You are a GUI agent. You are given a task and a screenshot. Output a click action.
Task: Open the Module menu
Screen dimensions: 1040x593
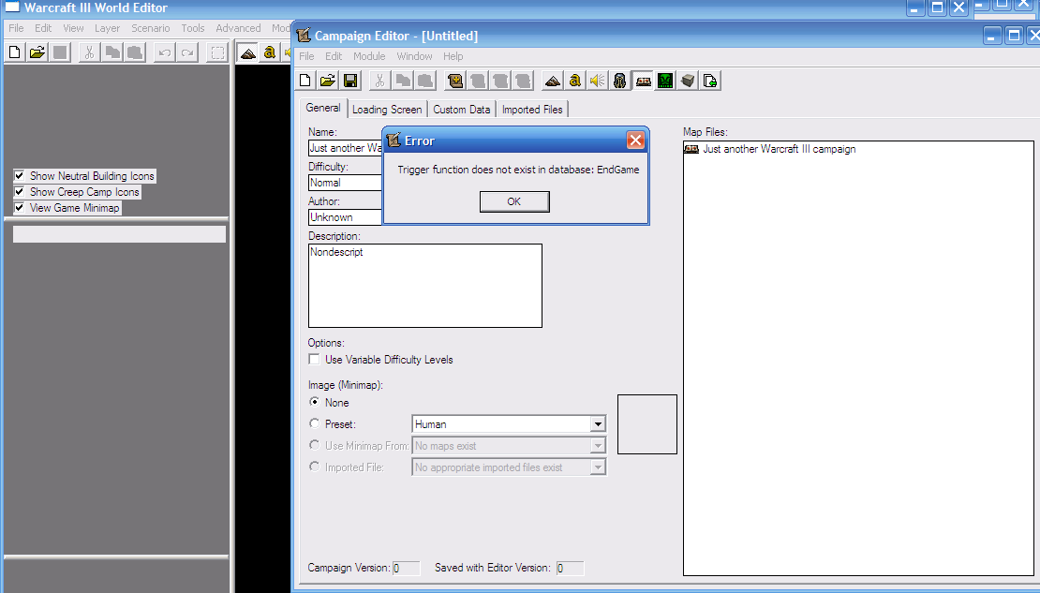(x=369, y=56)
